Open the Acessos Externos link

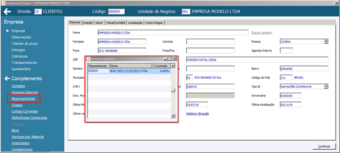(x=25, y=92)
